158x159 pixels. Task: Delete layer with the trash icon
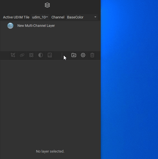(x=92, y=55)
